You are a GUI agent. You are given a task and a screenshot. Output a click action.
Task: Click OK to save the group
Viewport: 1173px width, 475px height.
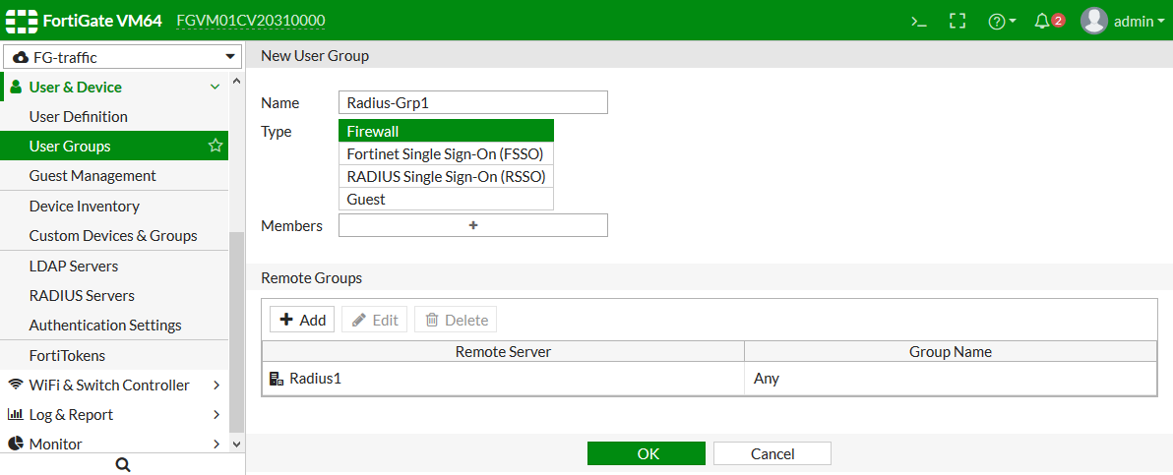point(647,453)
